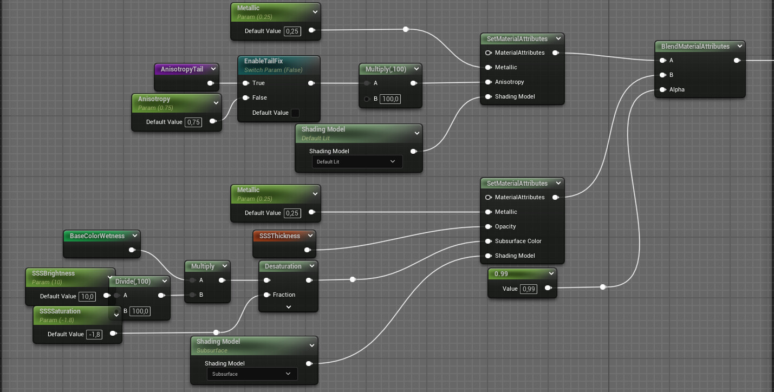
Task: Edit SSSSaturation default value -1,8
Action: coord(94,334)
